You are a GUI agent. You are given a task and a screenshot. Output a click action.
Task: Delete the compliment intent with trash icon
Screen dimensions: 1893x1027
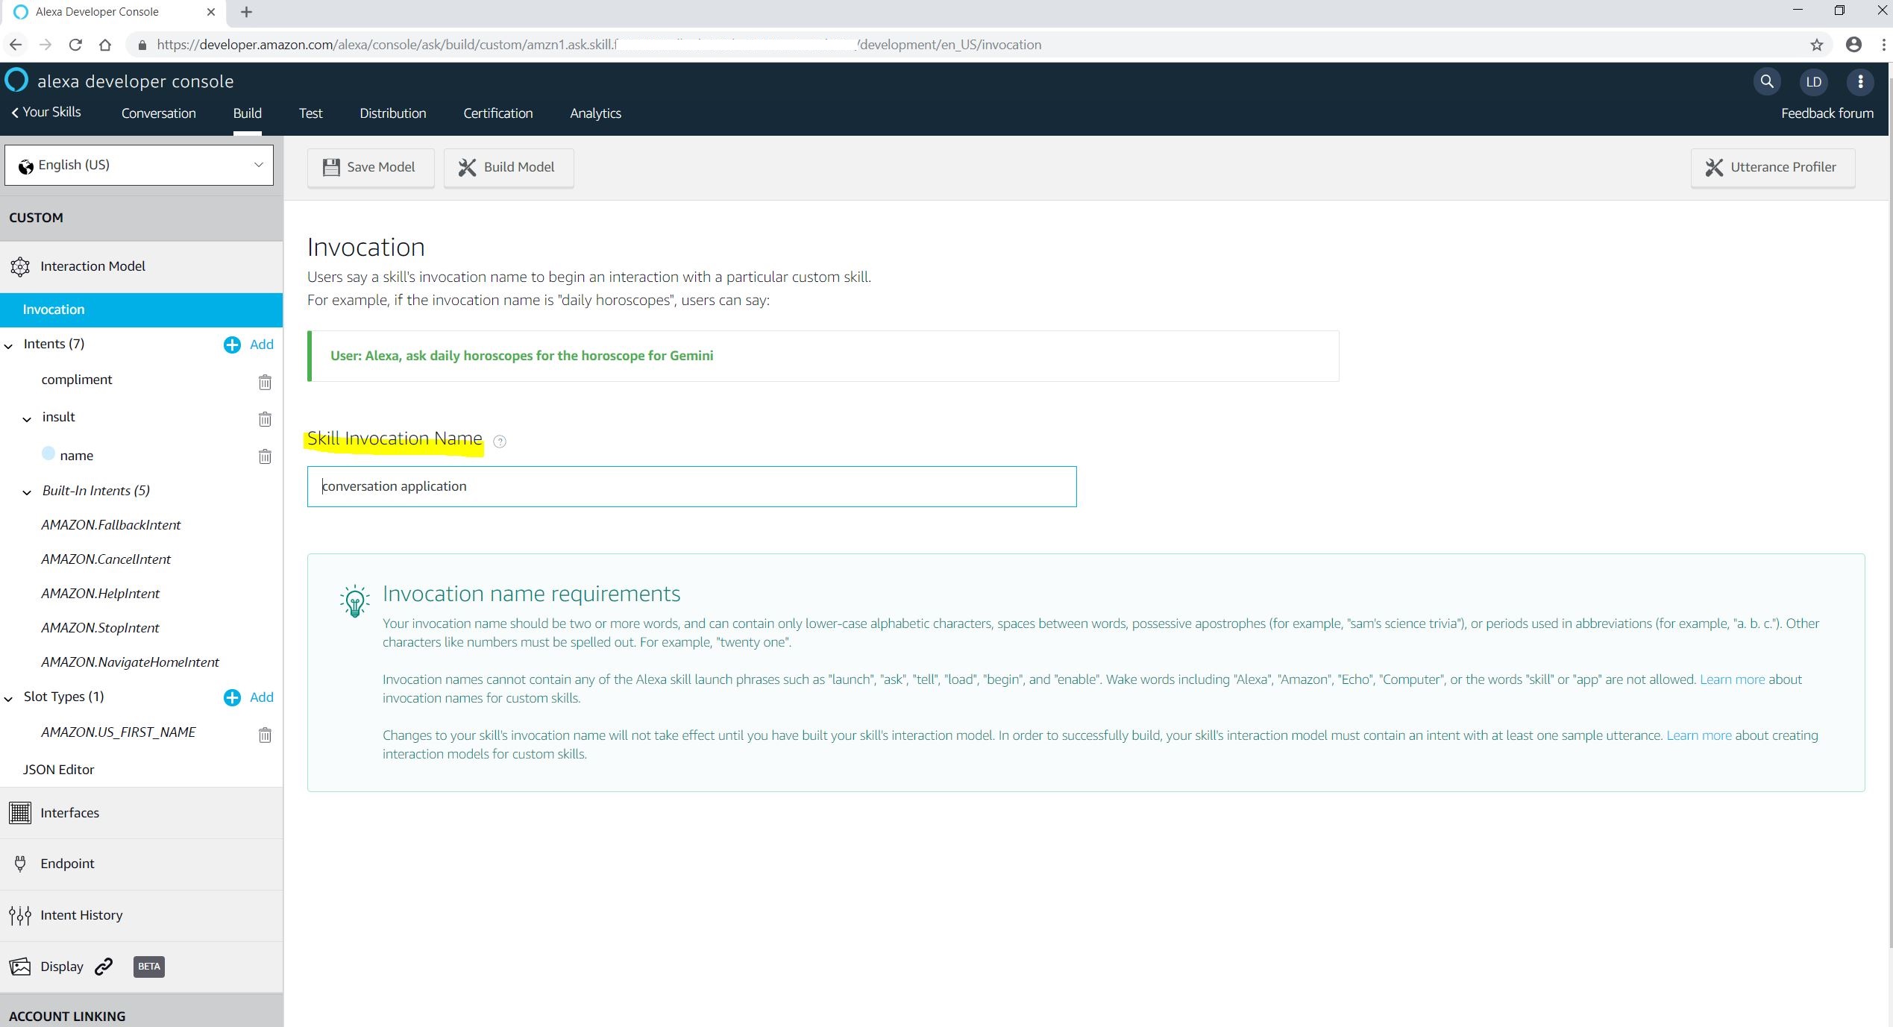coord(265,383)
